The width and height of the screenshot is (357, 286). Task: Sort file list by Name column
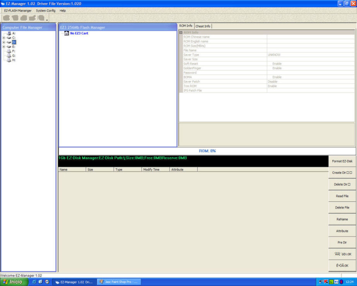[72, 170]
